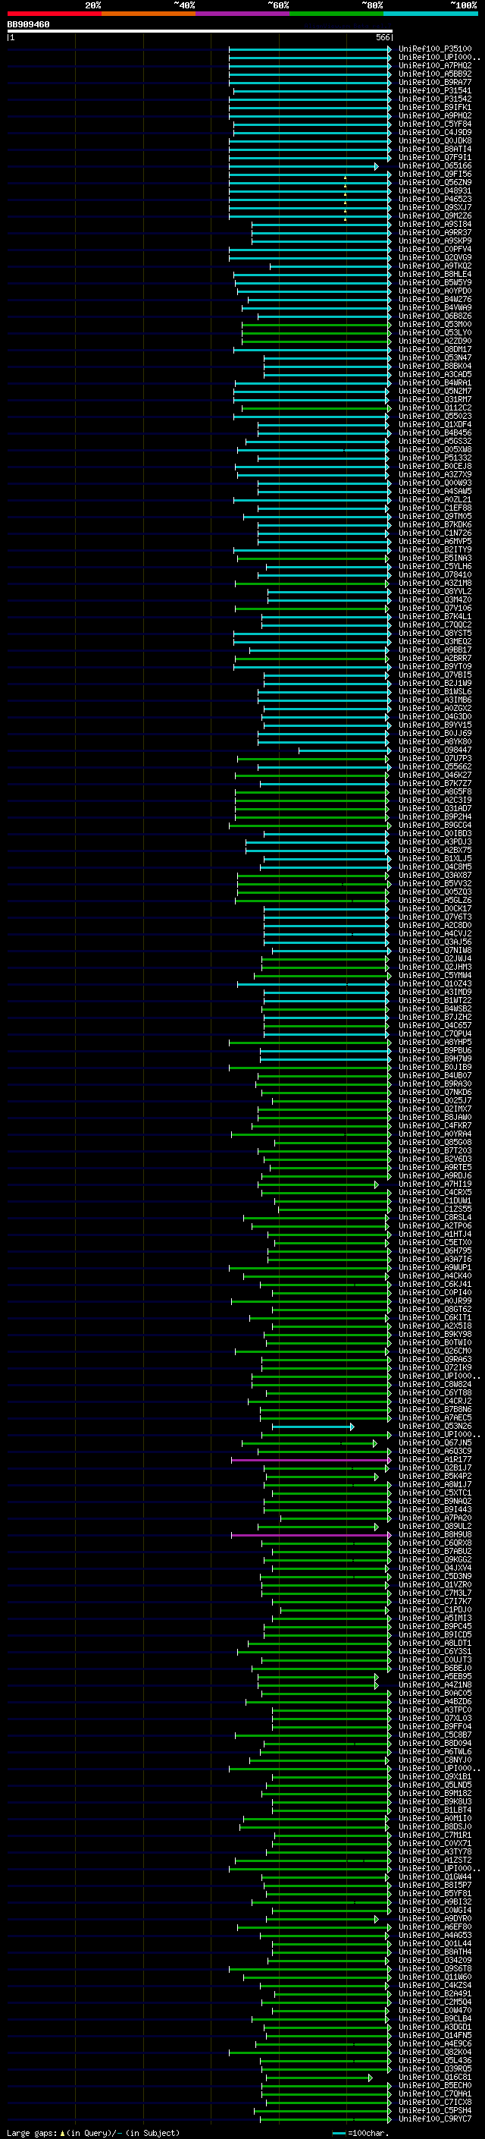The width and height of the screenshot is (485, 2139).
Task: Select the UniRef100_Q72IK9 label
Action: point(434,1367)
